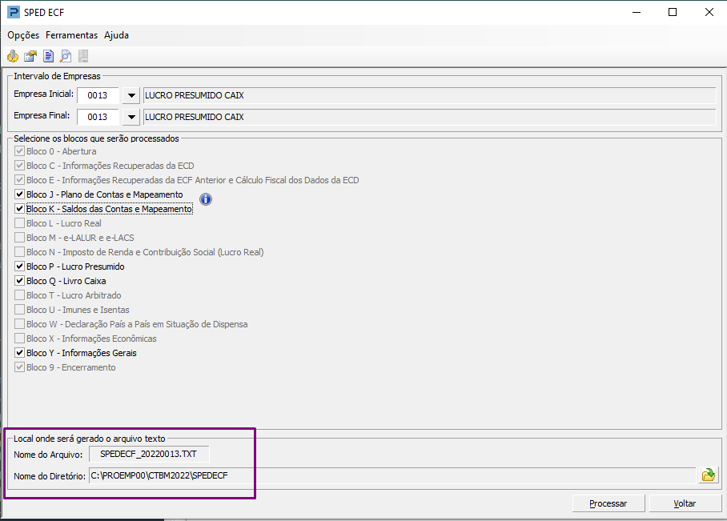Click the 'Empresa Inicial:' label

43,94
